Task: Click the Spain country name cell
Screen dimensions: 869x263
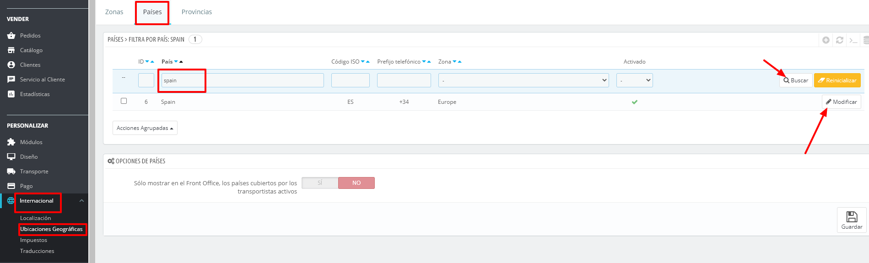Action: coord(168,102)
